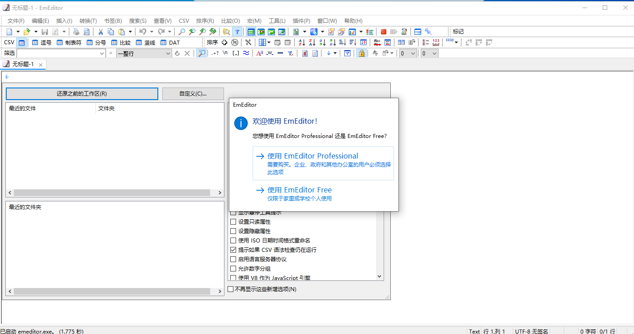The image size is (634, 334).
Task: Uncheck 提示如果 CSV 语法检查仍在运行
Action: [233, 250]
